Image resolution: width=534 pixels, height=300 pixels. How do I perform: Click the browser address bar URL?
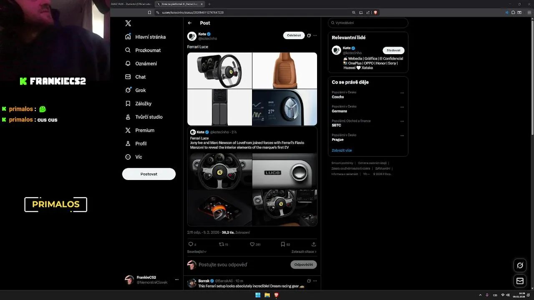[193, 12]
